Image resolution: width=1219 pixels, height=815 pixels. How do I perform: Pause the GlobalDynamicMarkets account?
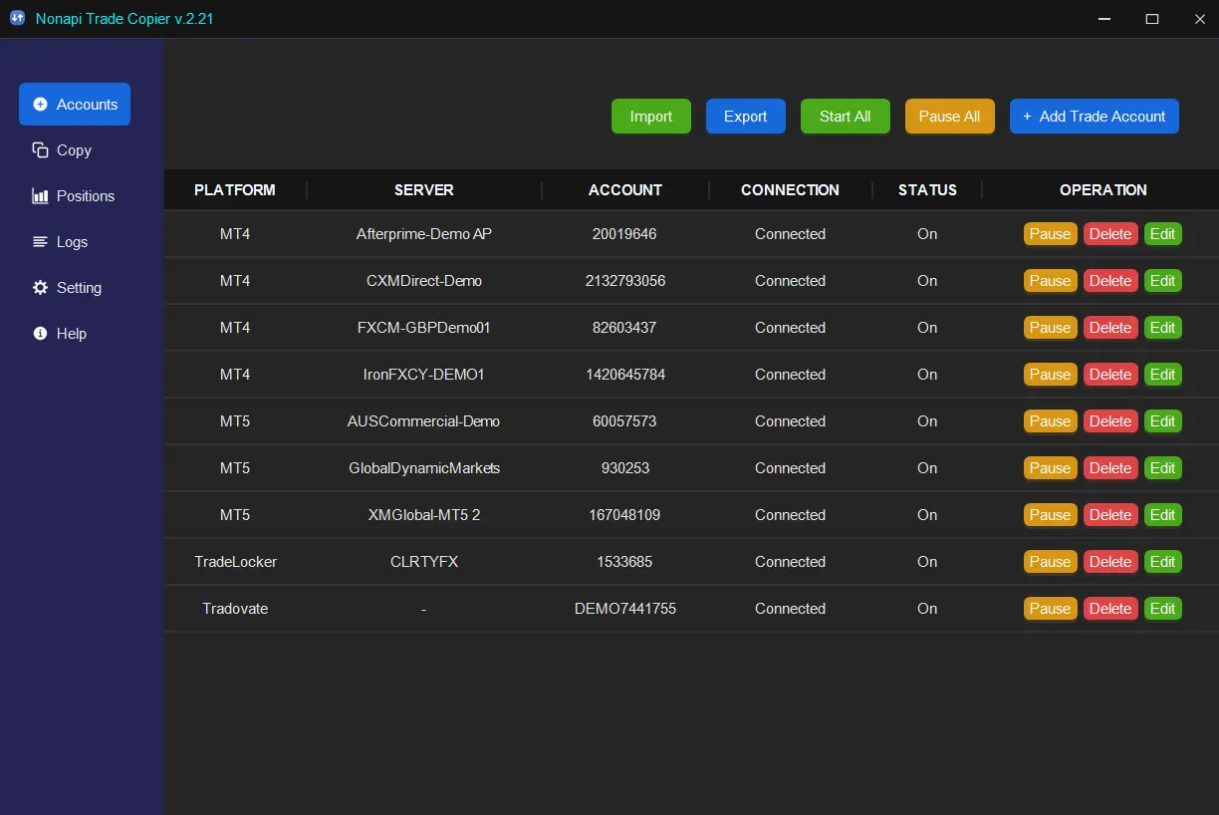(x=1050, y=468)
